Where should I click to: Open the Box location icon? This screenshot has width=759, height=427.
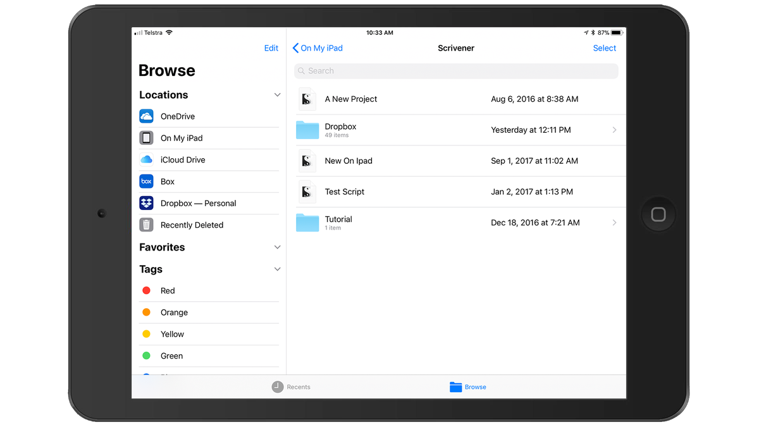pyautogui.click(x=146, y=182)
